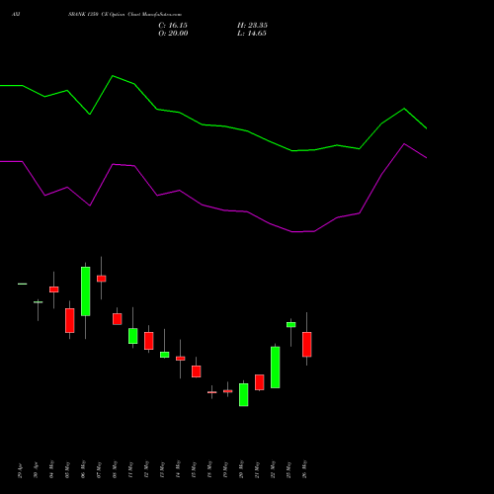The width and height of the screenshot is (494, 494).
Task: Select the '30 Apr' date label
Action: (x=36, y=470)
